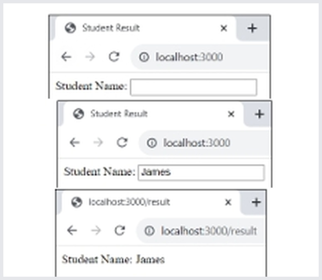Click the empty Student Name input field
This screenshot has height=280, width=322.
(193, 87)
